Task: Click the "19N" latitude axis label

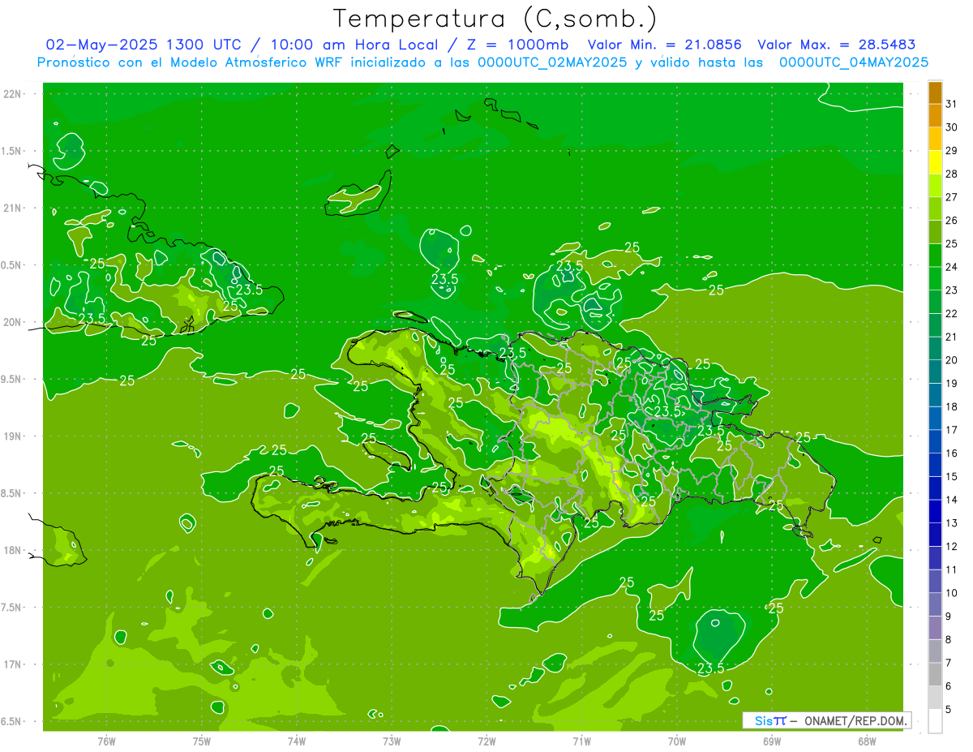Action: 13,436
